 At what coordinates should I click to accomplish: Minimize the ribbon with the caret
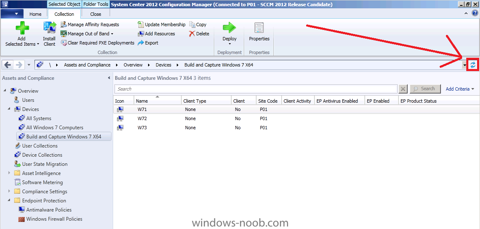466,13
